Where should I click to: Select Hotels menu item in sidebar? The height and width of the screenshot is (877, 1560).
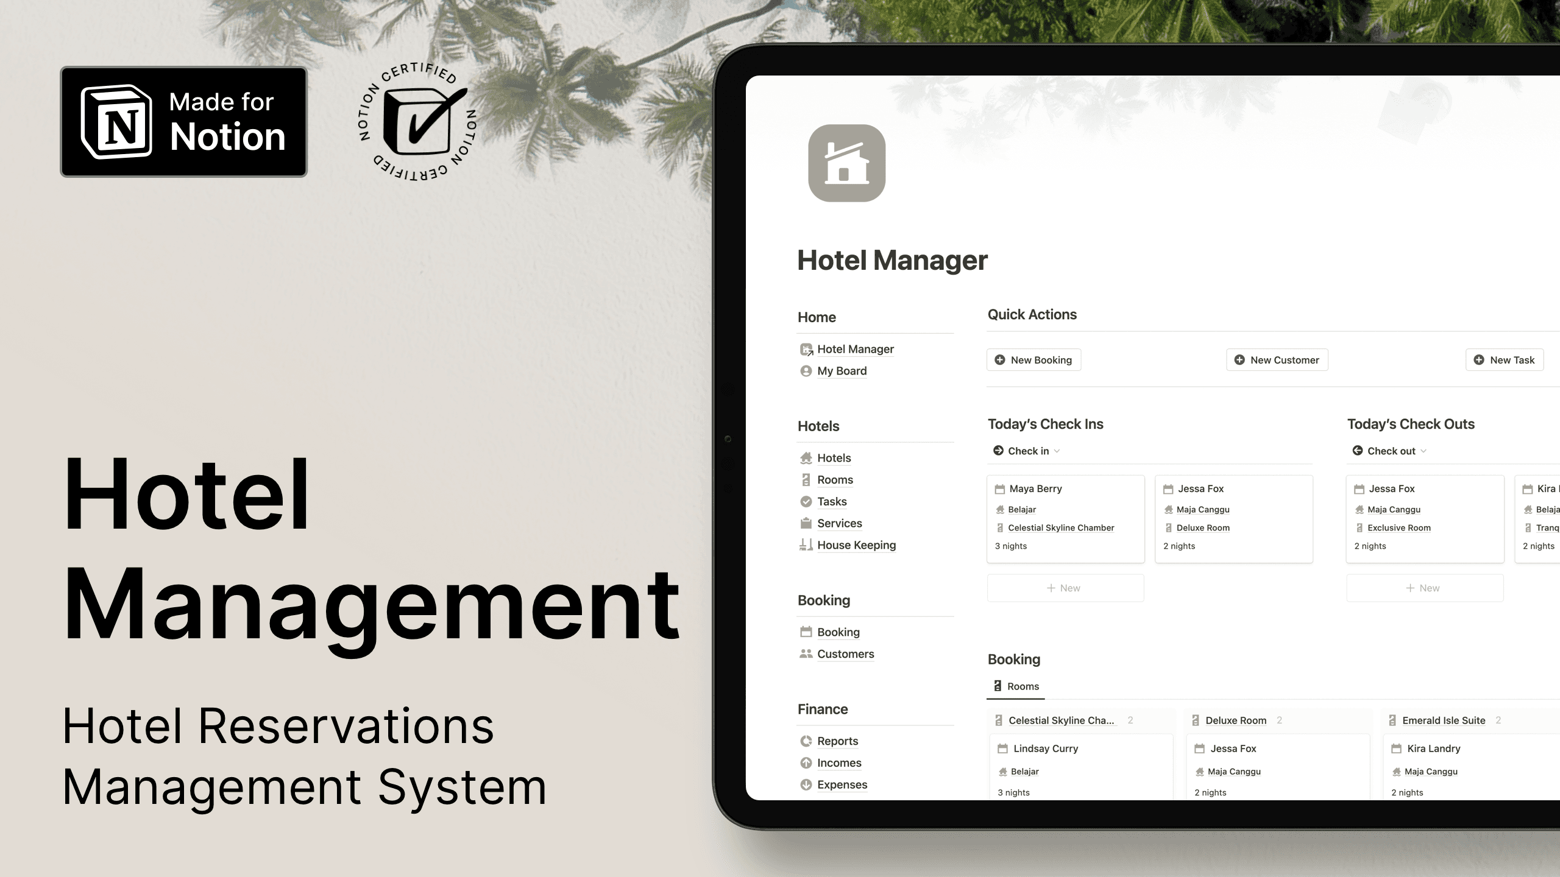coord(834,457)
